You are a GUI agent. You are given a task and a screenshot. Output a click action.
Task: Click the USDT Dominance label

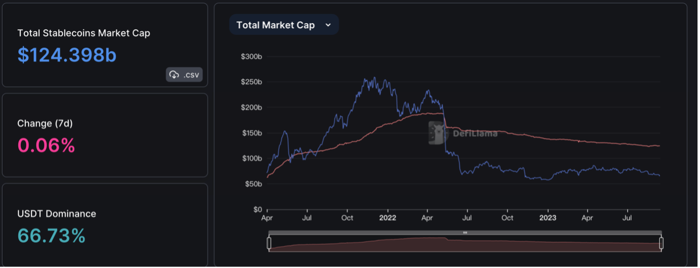click(x=57, y=213)
